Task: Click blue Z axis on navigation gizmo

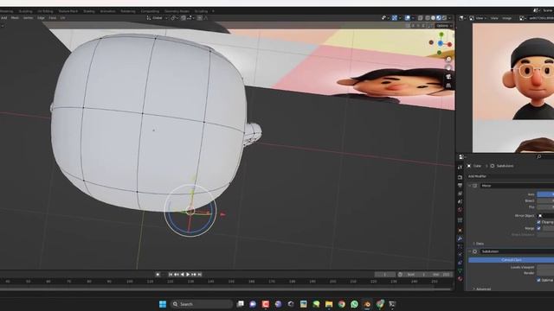Action: point(441,43)
